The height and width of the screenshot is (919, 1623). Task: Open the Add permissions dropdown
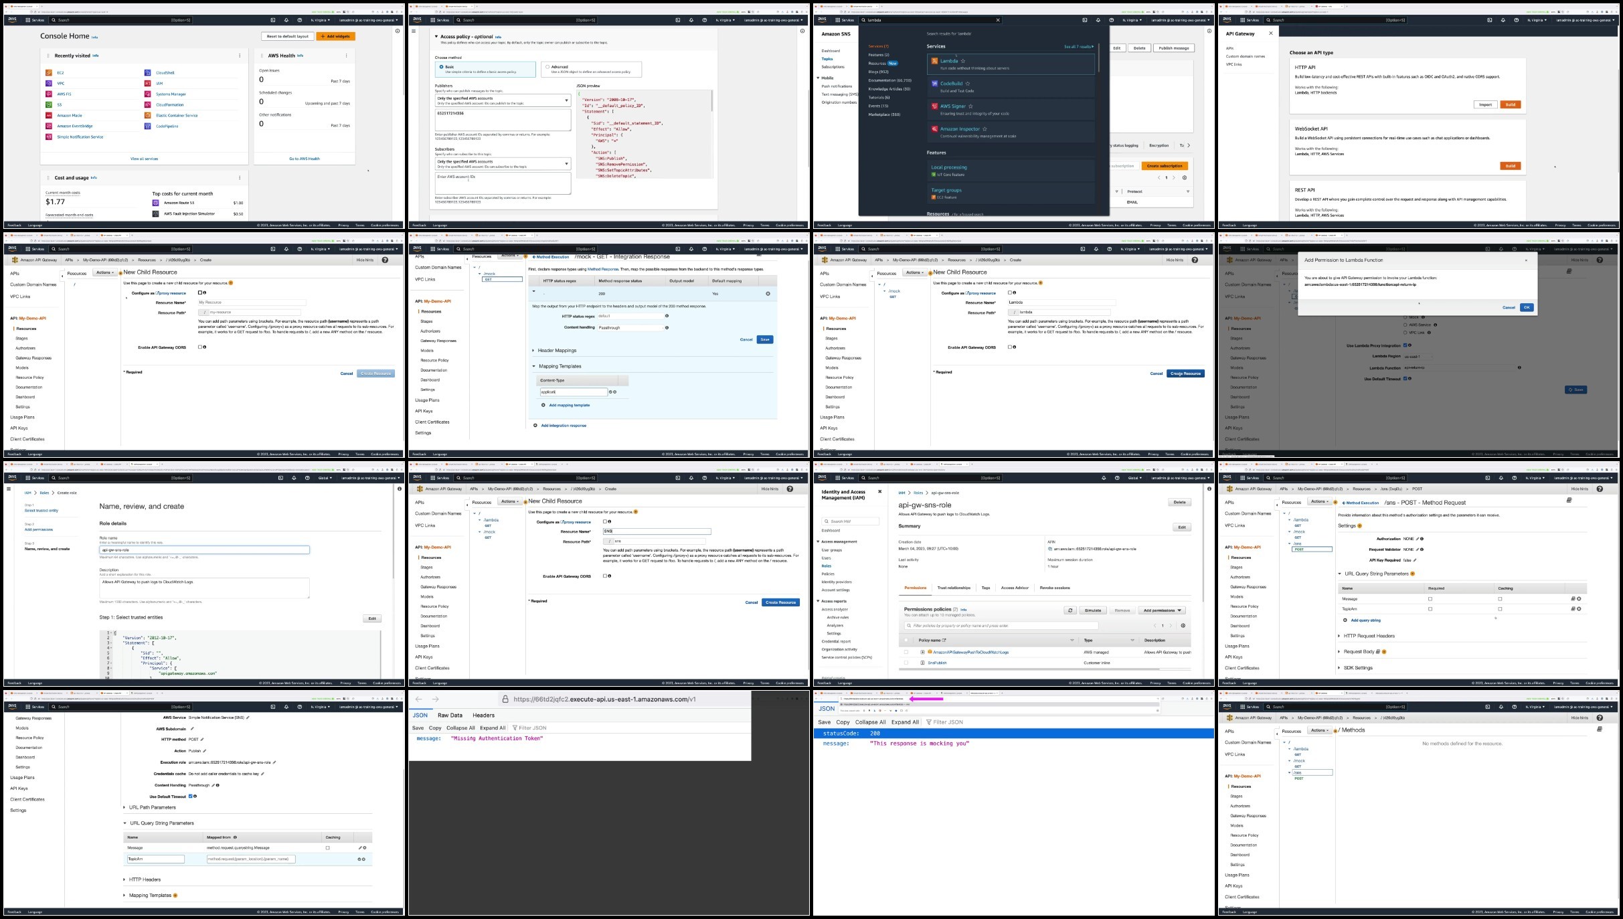(1163, 610)
